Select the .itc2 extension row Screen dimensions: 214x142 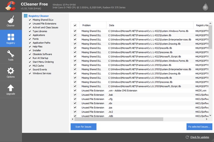140,112
